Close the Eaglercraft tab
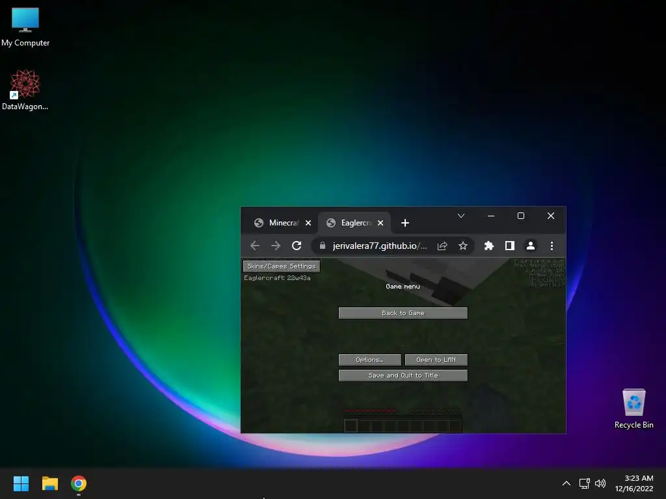This screenshot has width=666, height=499. click(380, 223)
